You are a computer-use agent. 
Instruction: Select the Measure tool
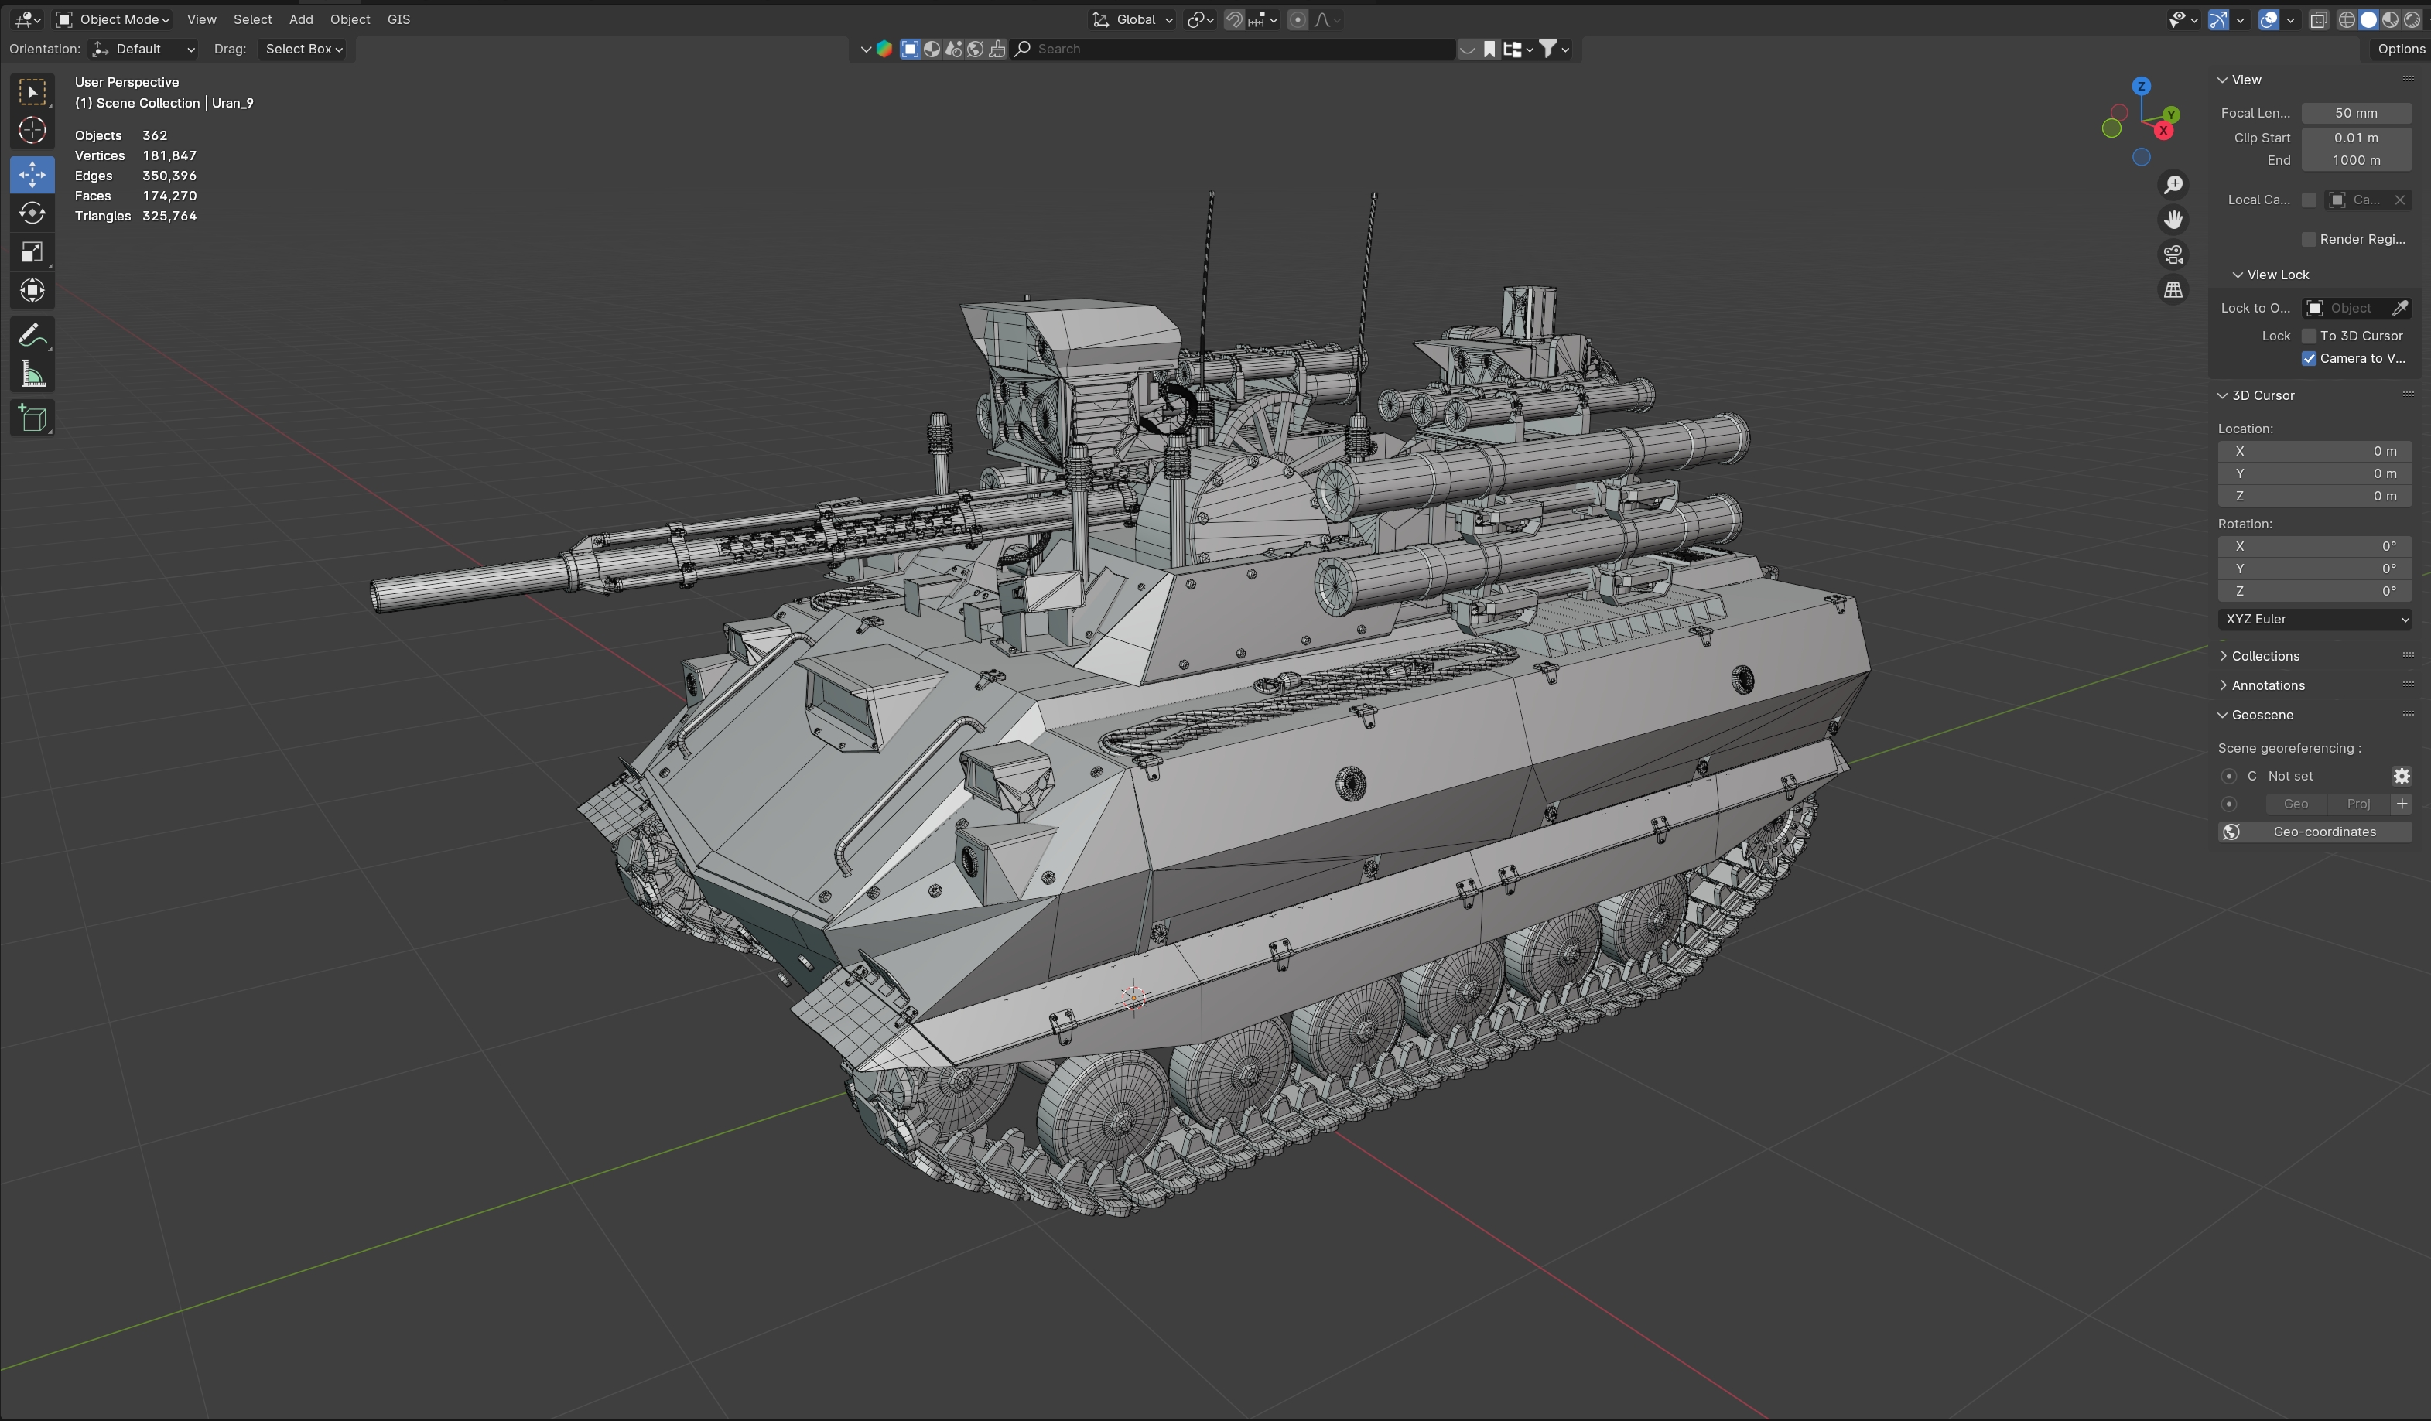coord(32,375)
